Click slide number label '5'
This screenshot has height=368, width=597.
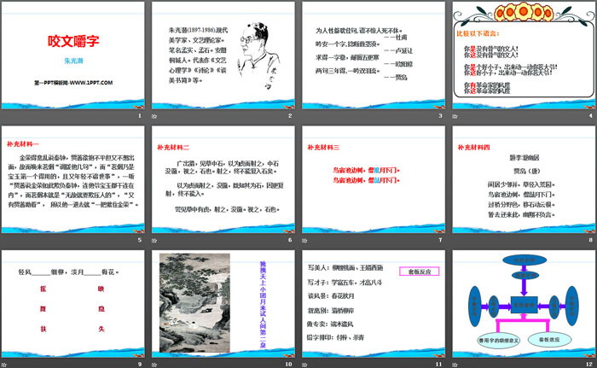click(140, 240)
